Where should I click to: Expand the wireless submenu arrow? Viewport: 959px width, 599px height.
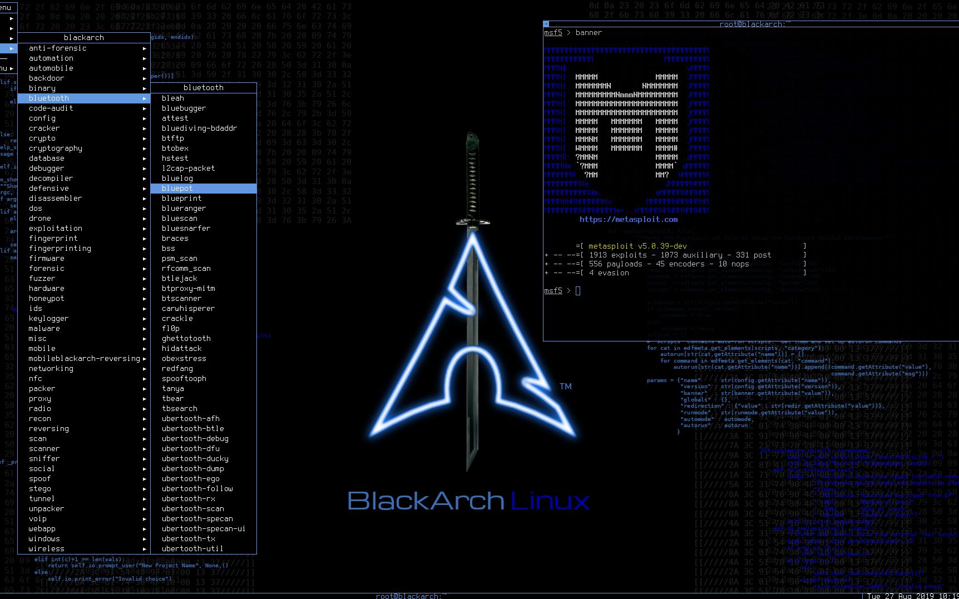coord(144,549)
